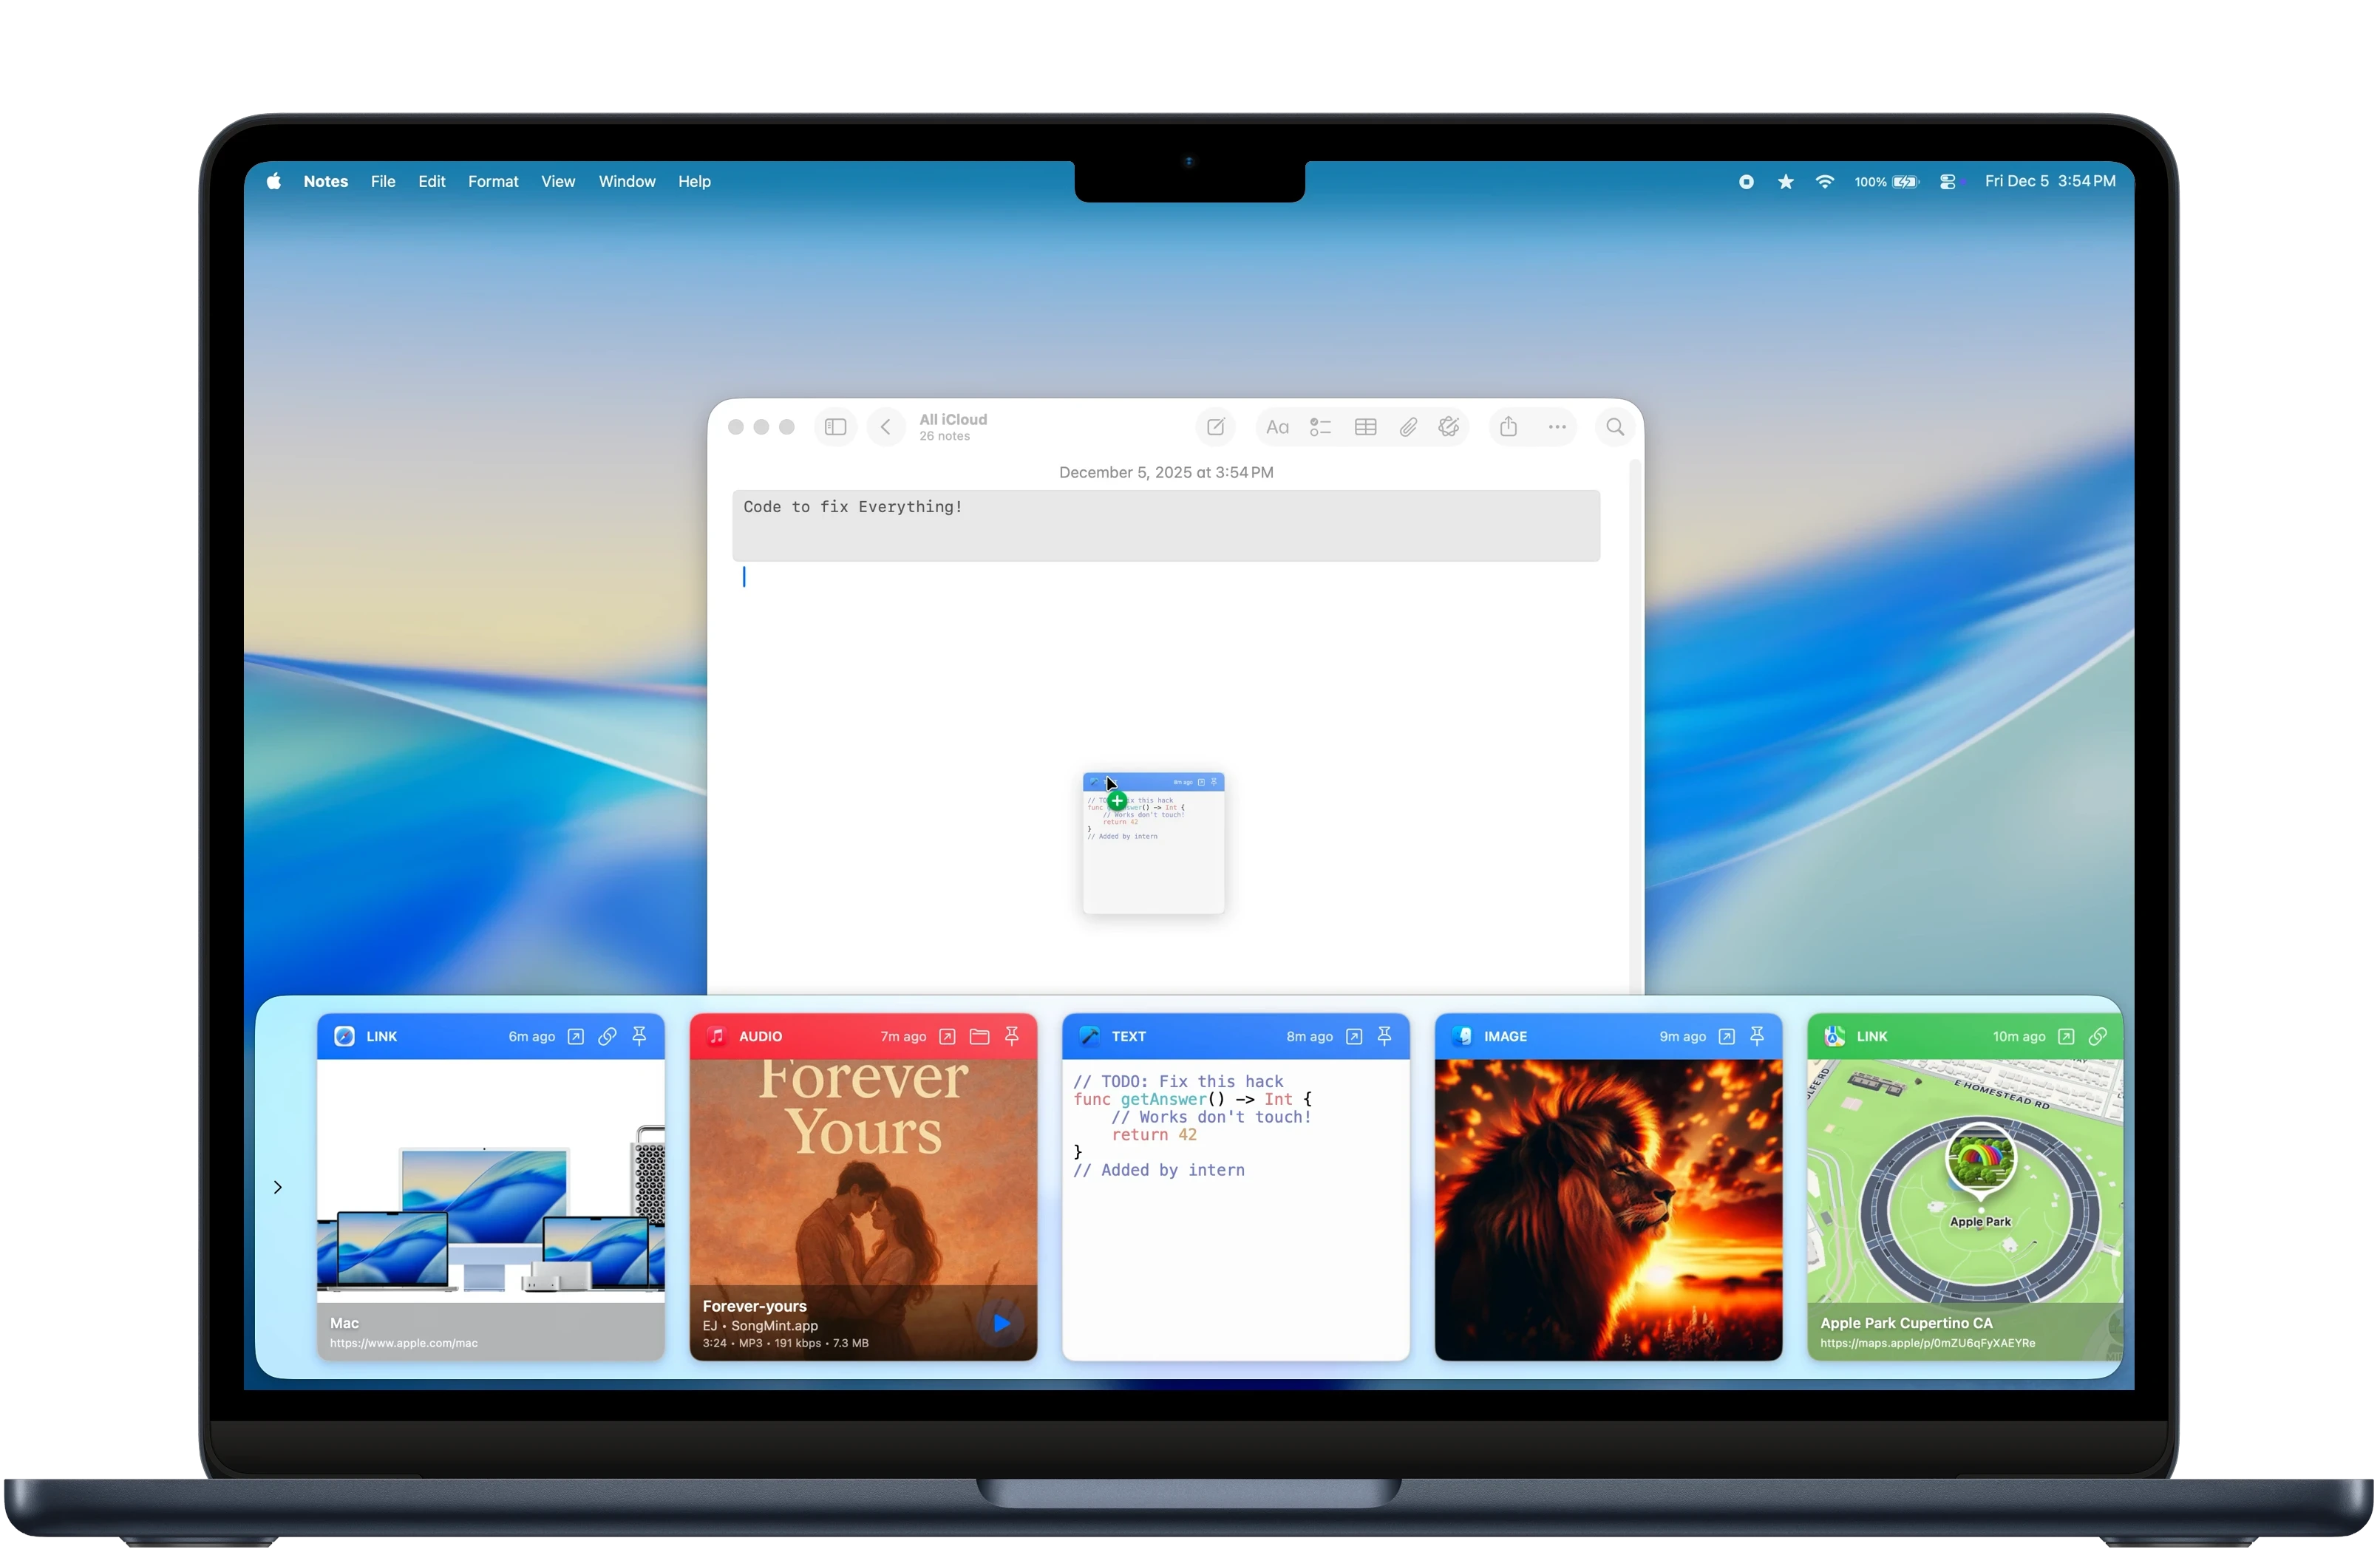The height and width of the screenshot is (1552, 2380).
Task: Pin the lion IMAGE card
Action: coord(1757,1036)
